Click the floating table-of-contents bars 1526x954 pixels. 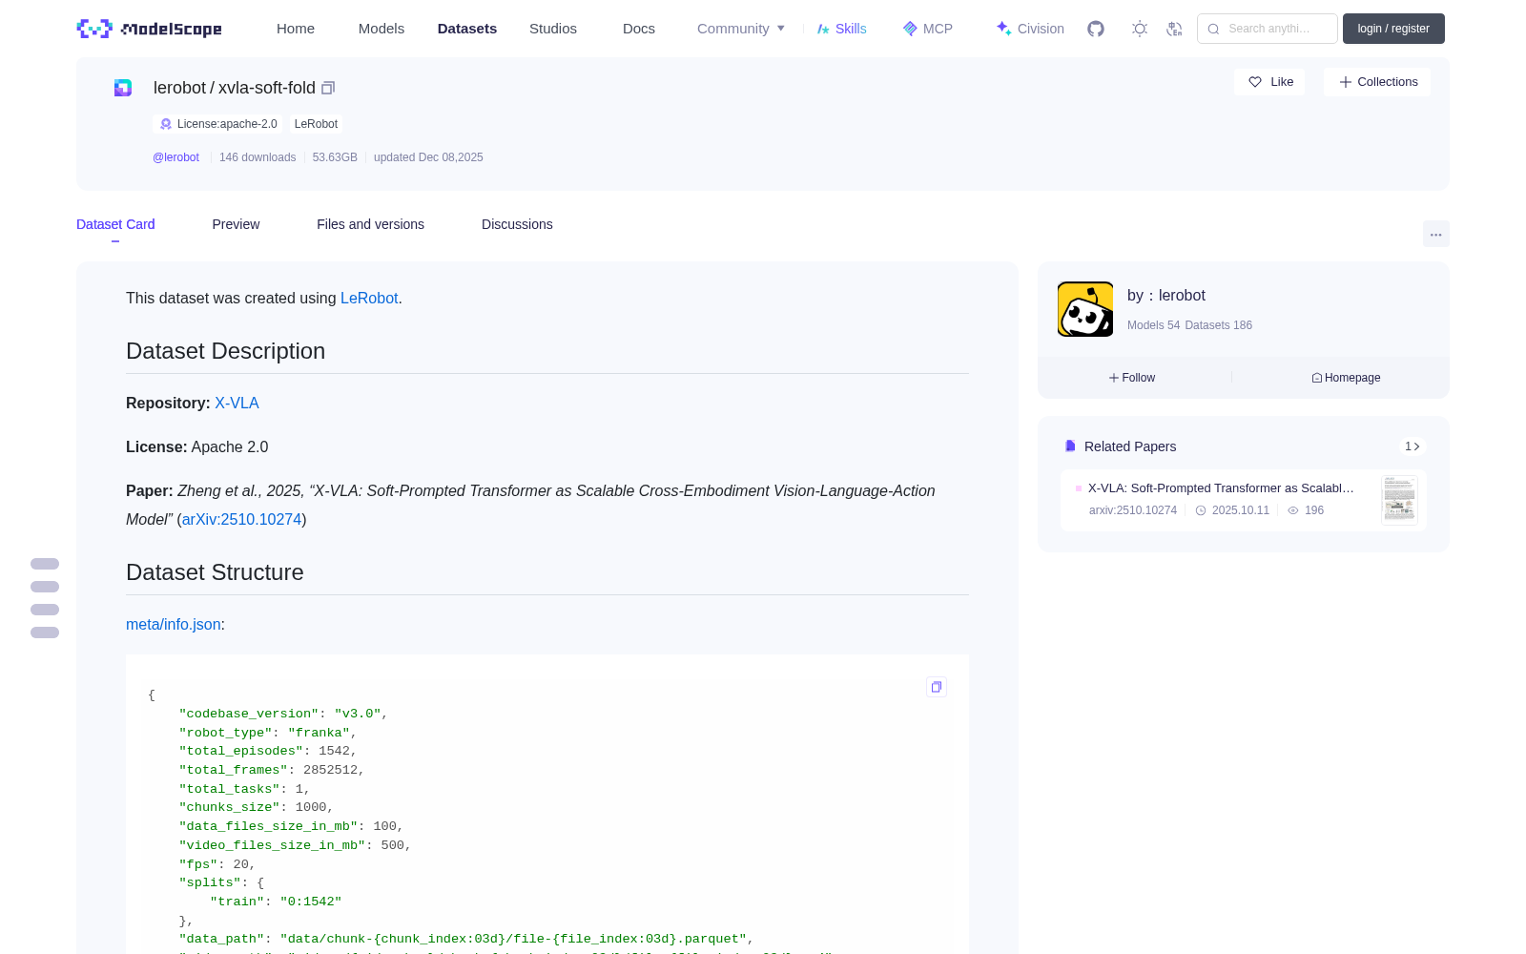coord(45,598)
